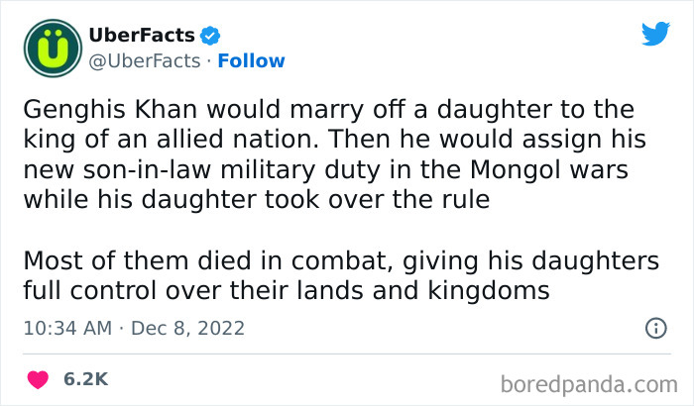Open the @UberFacts handle link
Screen dimensions: 694x406
(x=142, y=61)
